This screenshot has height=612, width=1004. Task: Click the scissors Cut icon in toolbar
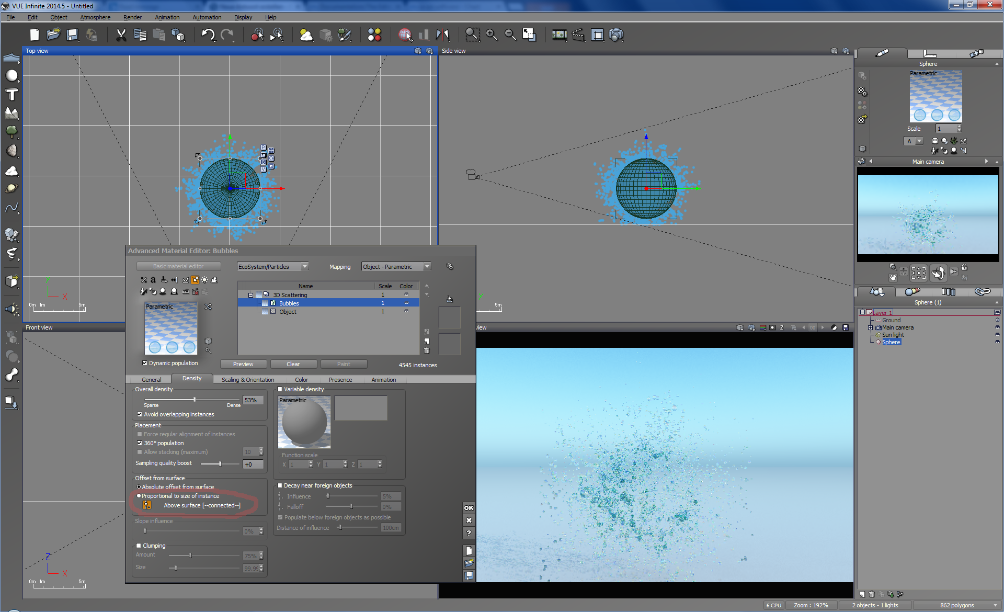[x=121, y=35]
